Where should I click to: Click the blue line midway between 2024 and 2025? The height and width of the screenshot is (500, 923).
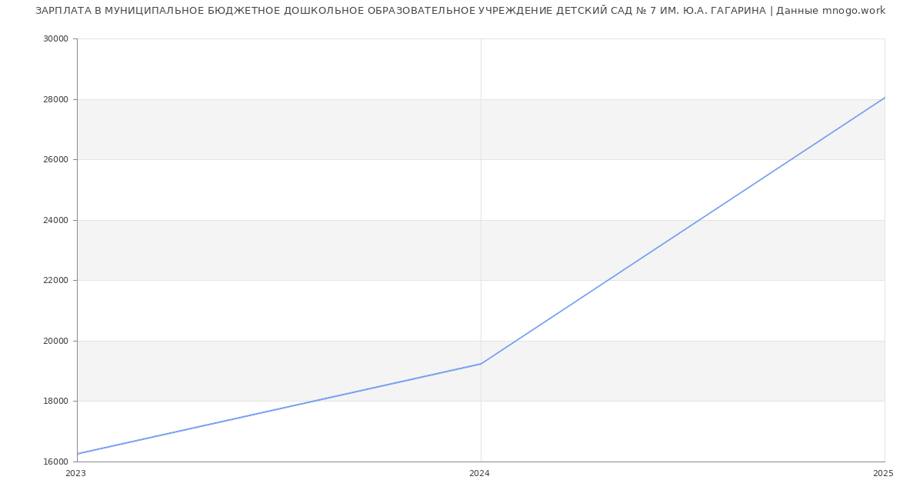click(683, 231)
